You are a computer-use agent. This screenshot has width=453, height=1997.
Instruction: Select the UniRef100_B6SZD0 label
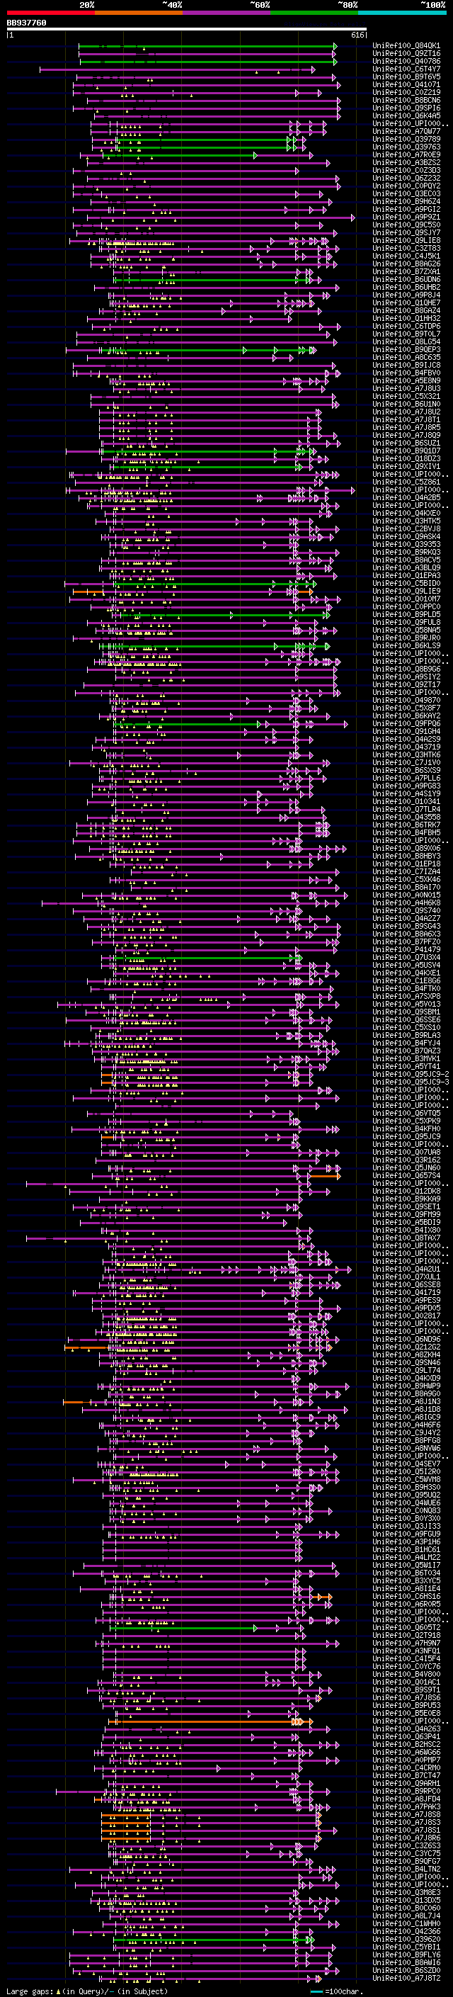[x=406, y=1971]
